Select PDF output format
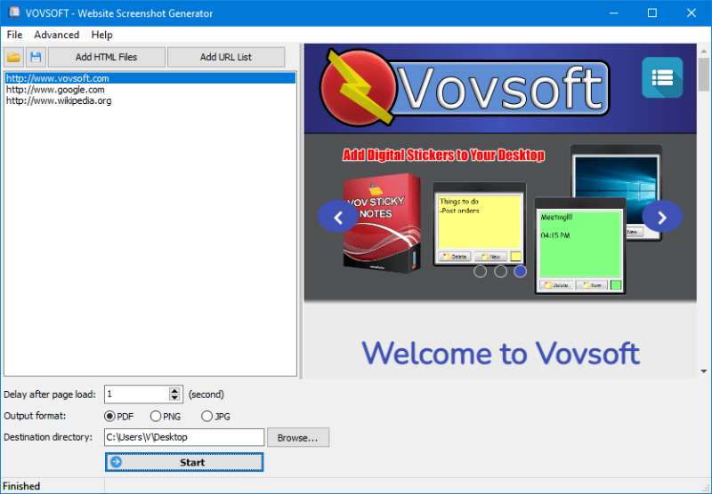This screenshot has height=494, width=712. 110,416
